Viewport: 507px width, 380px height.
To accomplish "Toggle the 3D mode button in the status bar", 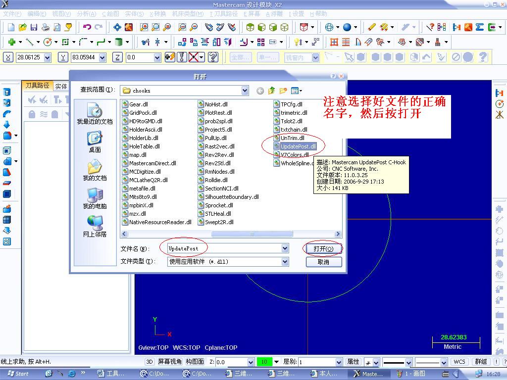I will coord(150,362).
